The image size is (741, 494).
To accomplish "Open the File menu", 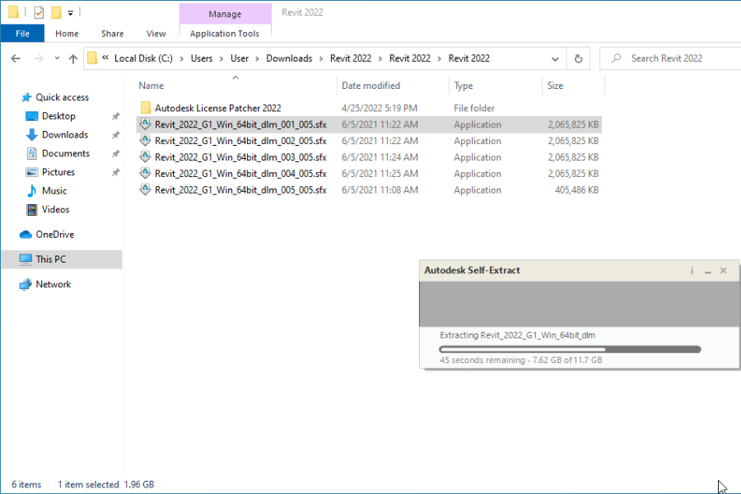I will (x=22, y=34).
